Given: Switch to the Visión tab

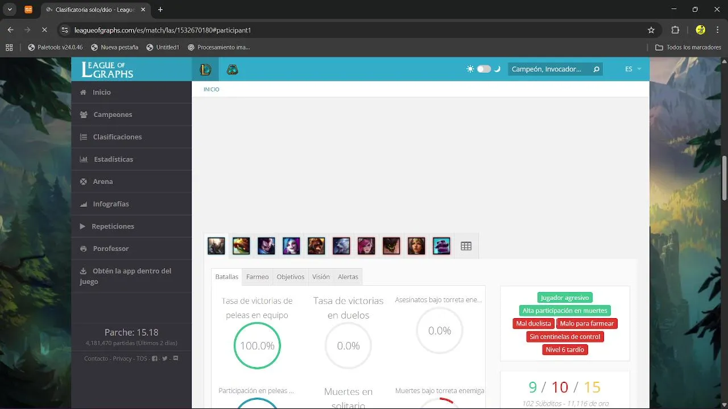Looking at the screenshot, I should tap(321, 277).
